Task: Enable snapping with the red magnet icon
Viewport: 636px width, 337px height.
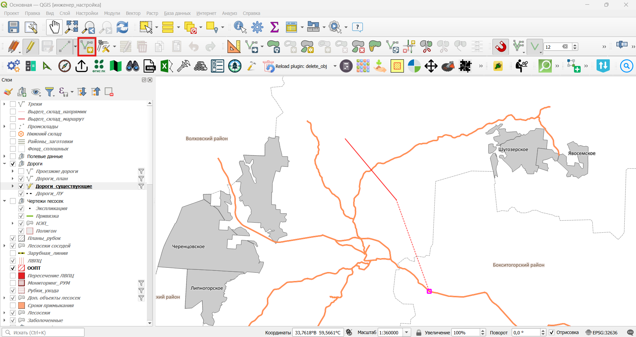Action: pyautogui.click(x=500, y=47)
